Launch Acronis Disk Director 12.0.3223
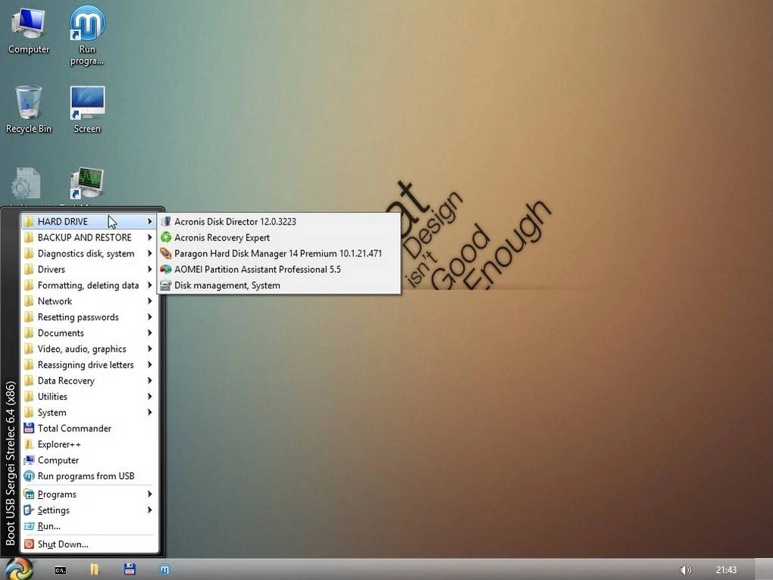Image resolution: width=773 pixels, height=580 pixels. [x=235, y=221]
